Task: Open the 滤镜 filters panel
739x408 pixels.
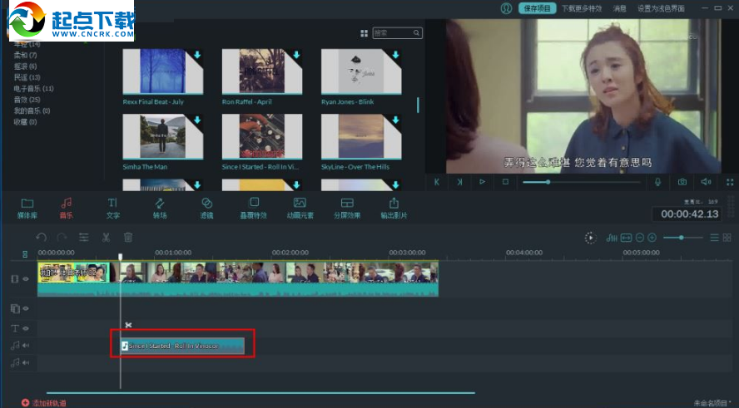Action: (206, 207)
